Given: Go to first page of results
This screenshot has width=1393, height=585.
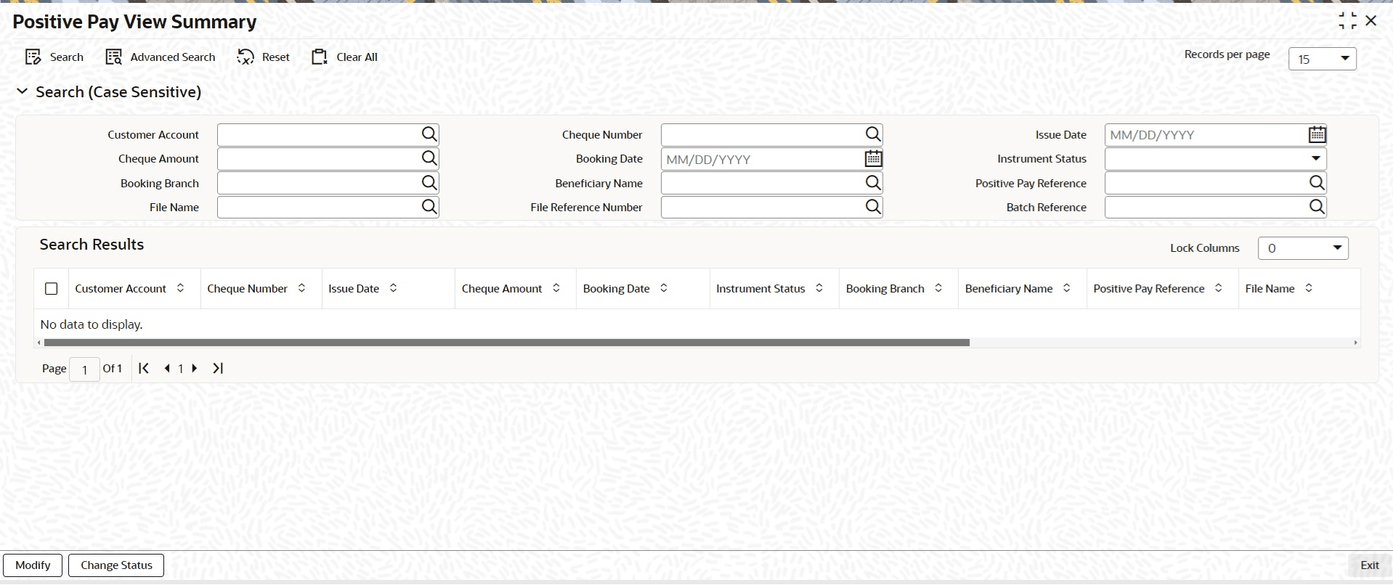Looking at the screenshot, I should point(144,368).
